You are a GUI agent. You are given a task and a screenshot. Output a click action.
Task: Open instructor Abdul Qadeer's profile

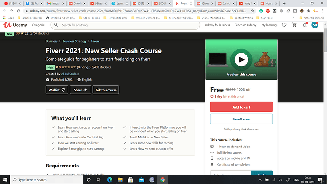(x=70, y=74)
